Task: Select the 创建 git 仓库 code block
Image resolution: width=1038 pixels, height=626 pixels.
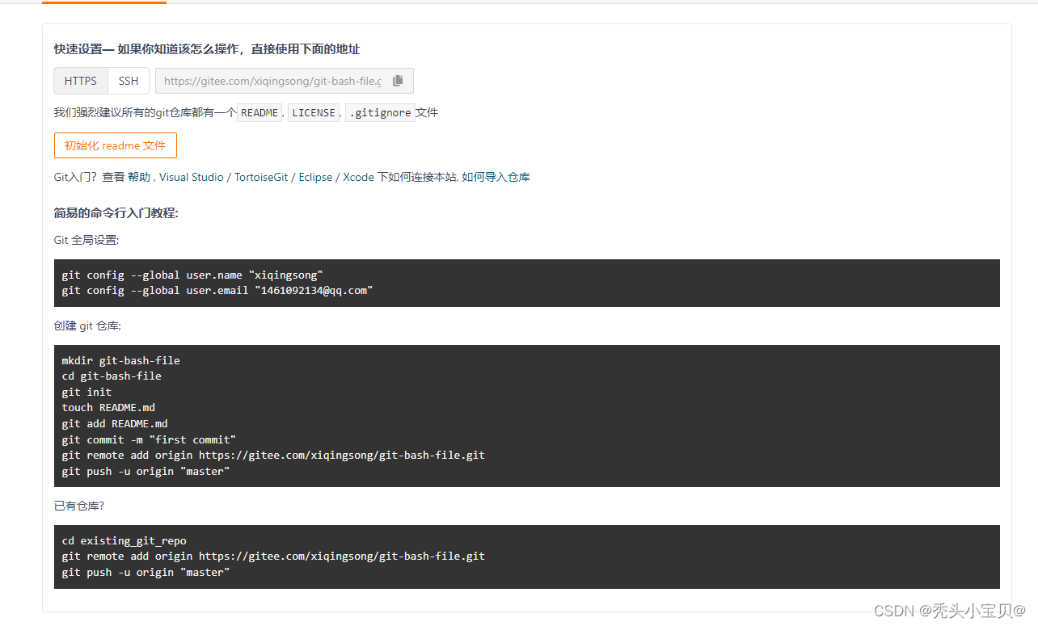Action: pyautogui.click(x=525, y=415)
